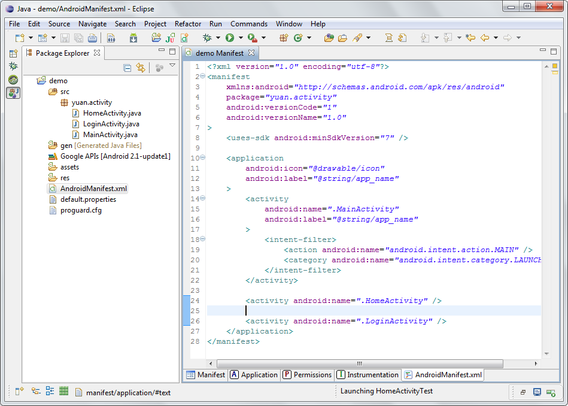
Task: Switch to the Permissions editor tab
Action: coord(307,375)
